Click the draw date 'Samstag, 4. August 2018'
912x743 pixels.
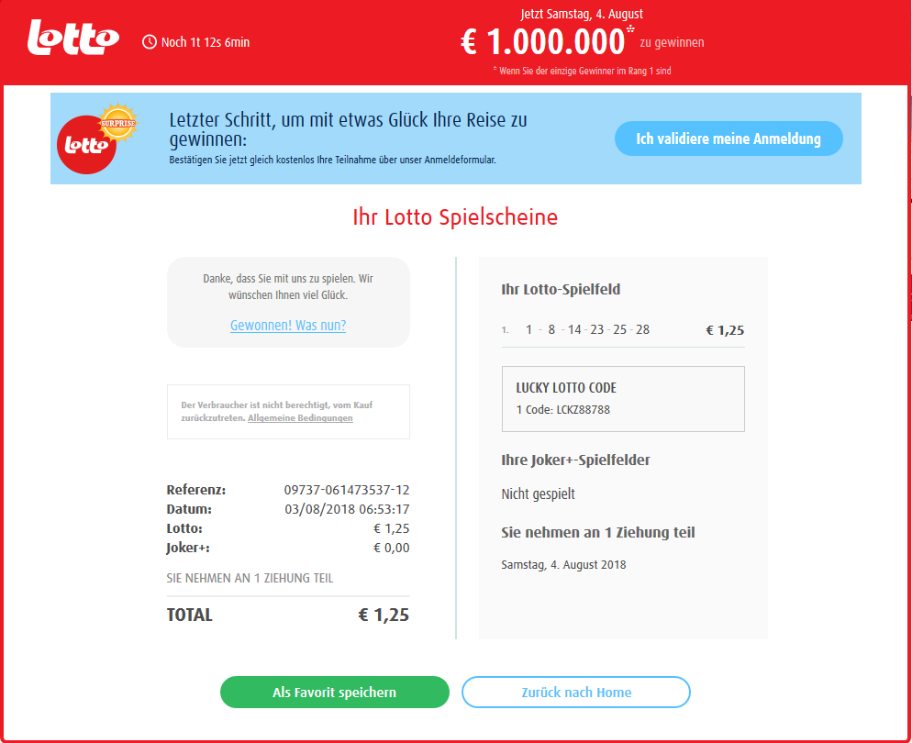563,565
